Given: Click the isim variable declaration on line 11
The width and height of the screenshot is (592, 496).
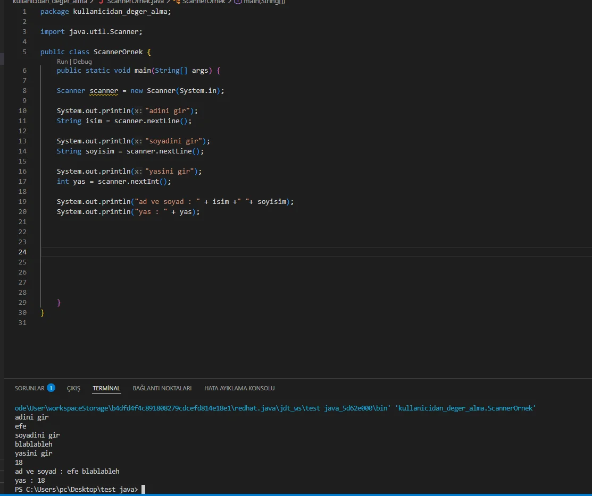Looking at the screenshot, I should [x=94, y=121].
